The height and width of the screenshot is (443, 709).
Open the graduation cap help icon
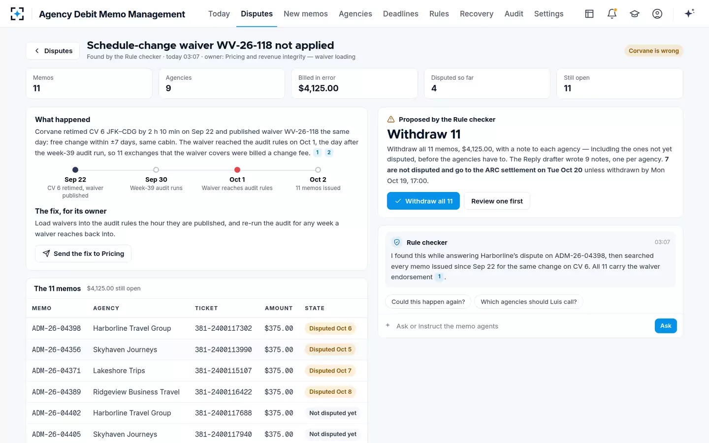(x=635, y=14)
